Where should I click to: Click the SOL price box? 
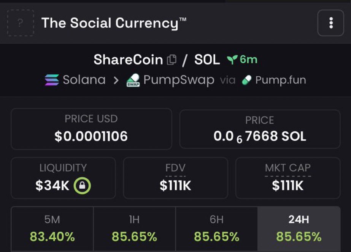point(260,129)
